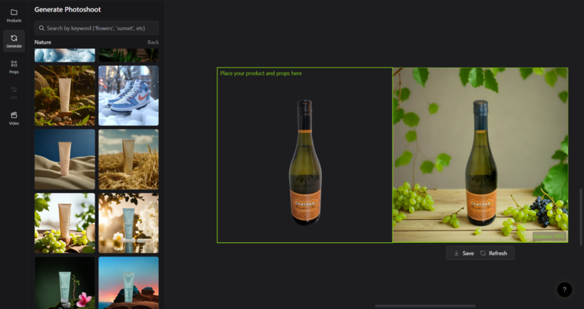584x309 pixels.
Task: Select the wine bottle on product canvas
Action: click(x=305, y=162)
